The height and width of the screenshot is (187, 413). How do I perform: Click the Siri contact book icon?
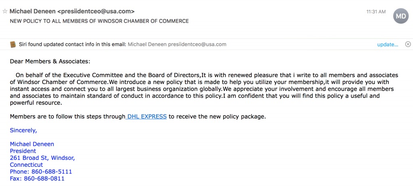[x=13, y=44]
